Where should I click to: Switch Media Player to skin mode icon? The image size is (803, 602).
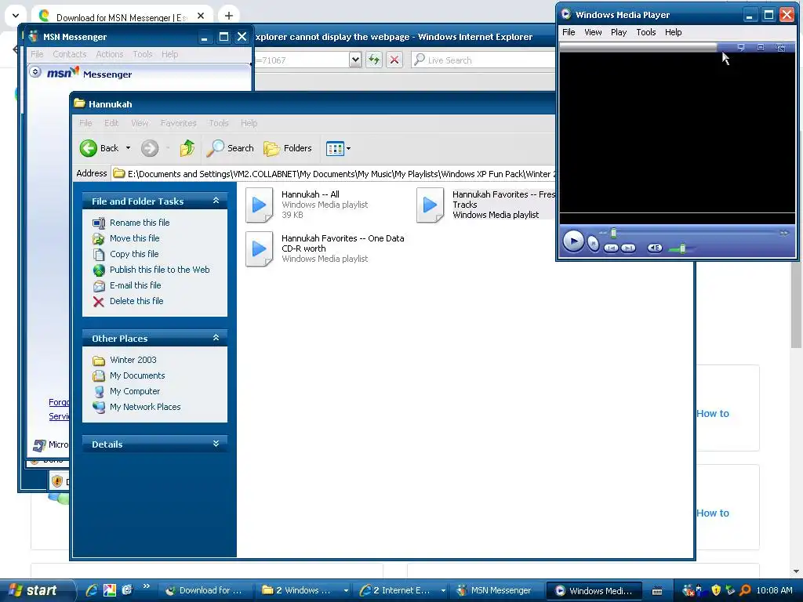780,48
